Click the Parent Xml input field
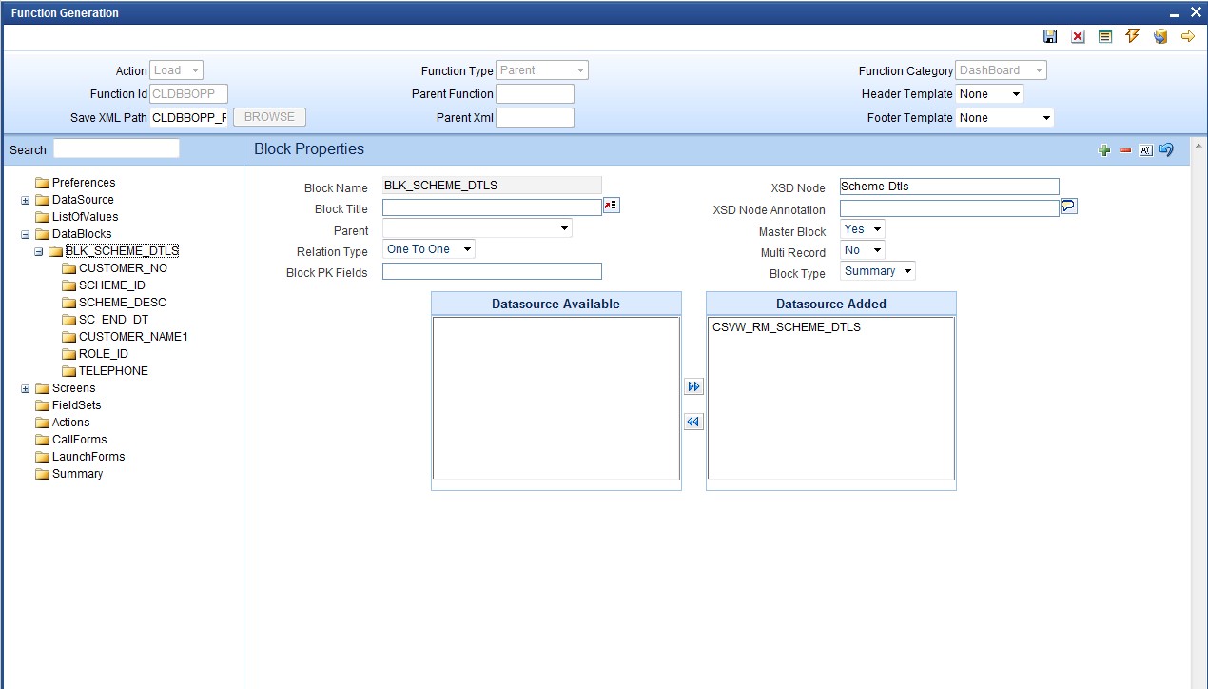Image resolution: width=1208 pixels, height=689 pixels. [536, 117]
